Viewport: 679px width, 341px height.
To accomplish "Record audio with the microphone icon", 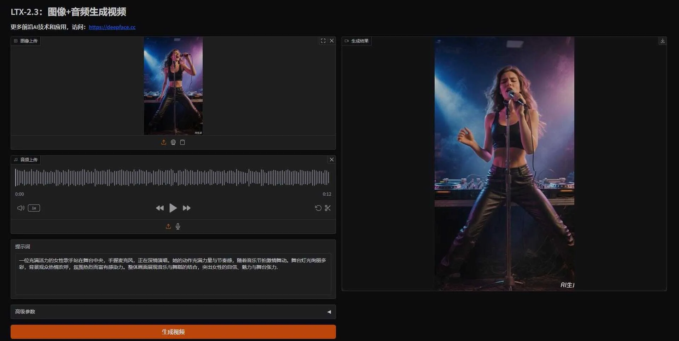I will [x=178, y=226].
